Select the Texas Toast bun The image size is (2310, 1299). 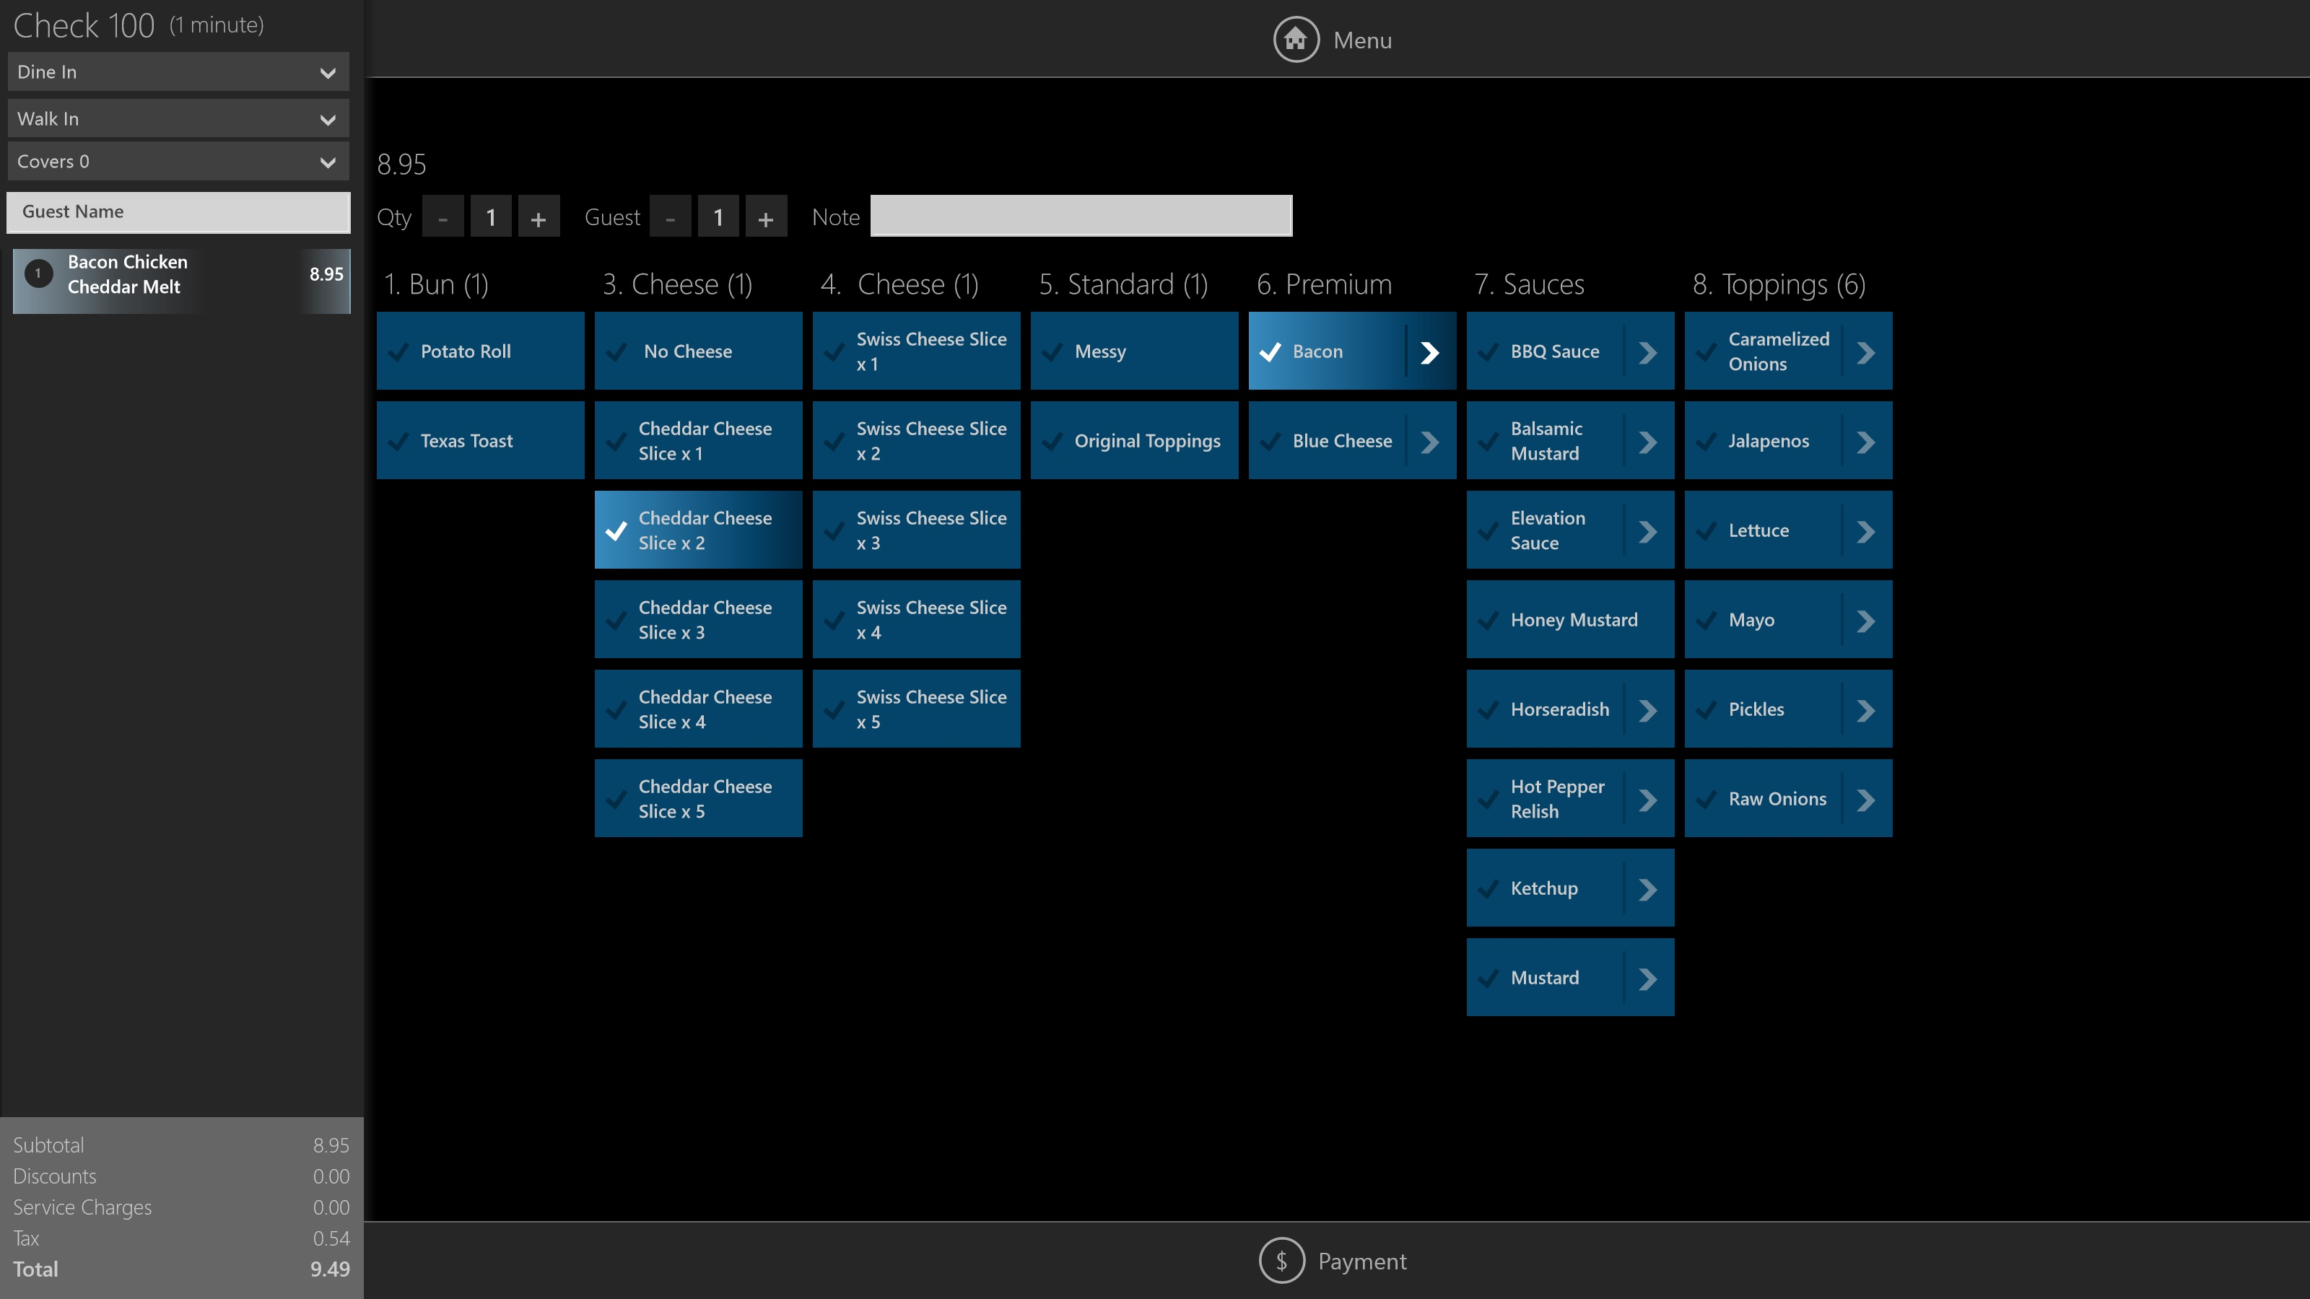point(480,441)
